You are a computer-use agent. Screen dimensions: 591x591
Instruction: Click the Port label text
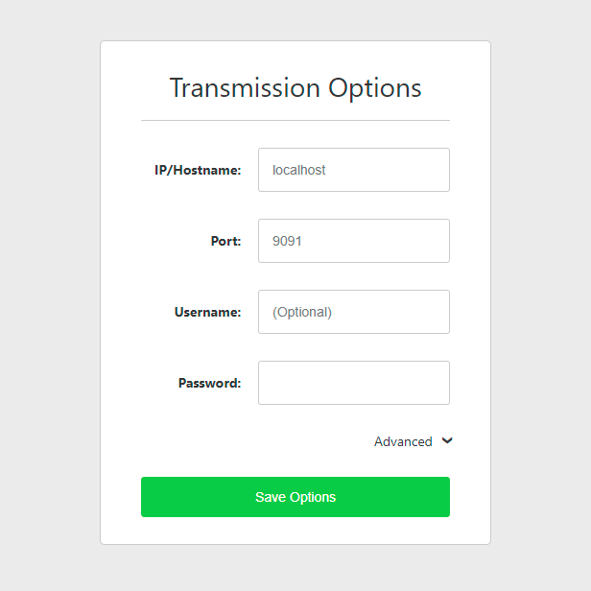click(225, 241)
